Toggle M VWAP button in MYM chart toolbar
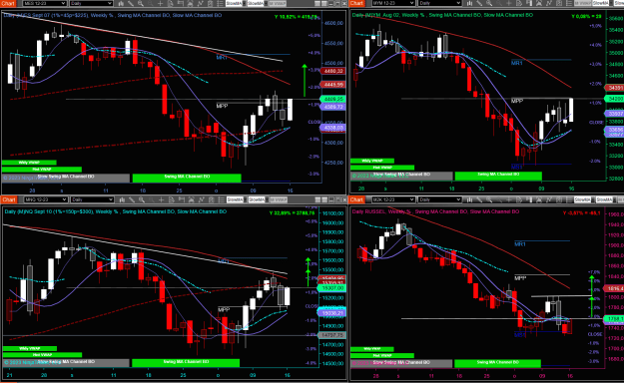This screenshot has height=383, width=624. point(583,3)
